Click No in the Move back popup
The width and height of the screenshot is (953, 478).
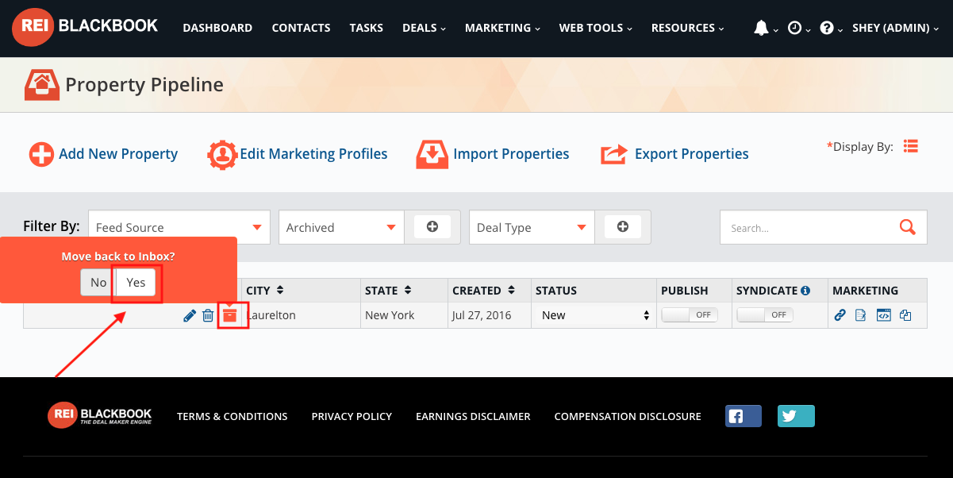coord(98,283)
